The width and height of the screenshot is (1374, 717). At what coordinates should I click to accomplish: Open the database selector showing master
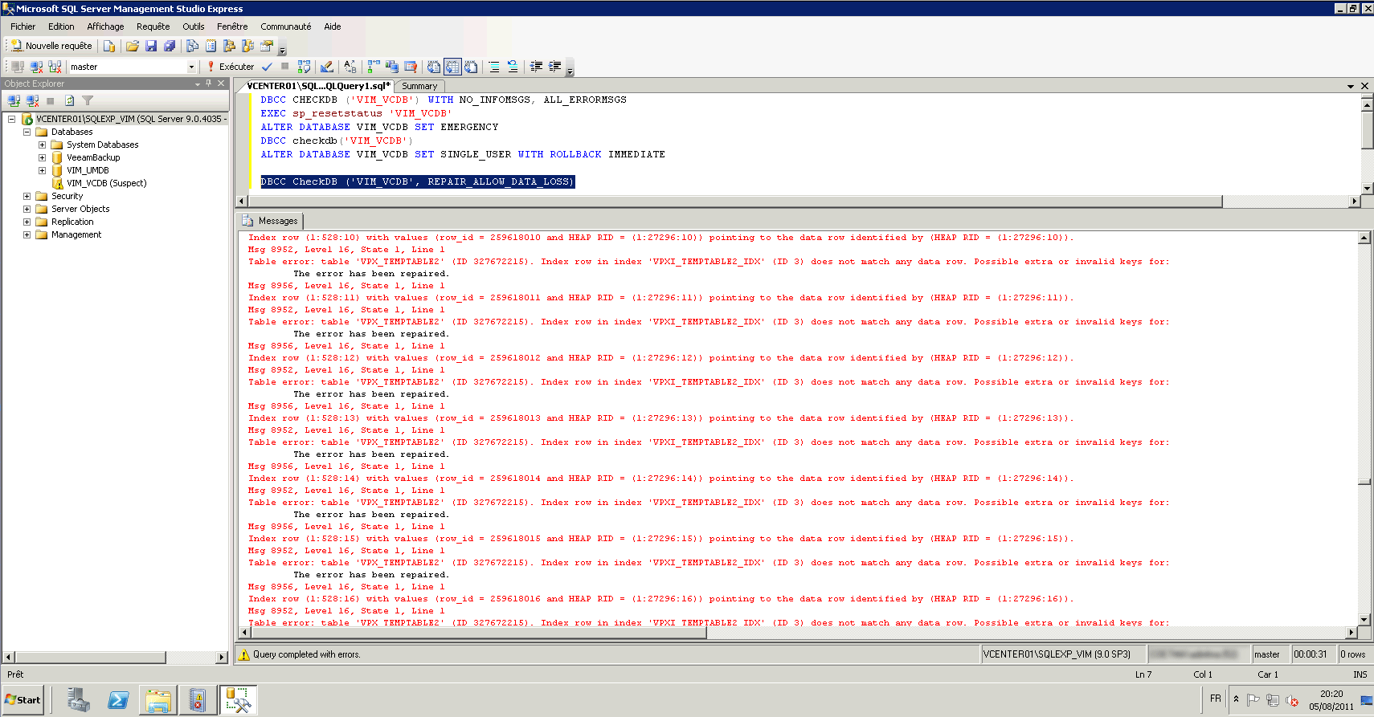(133, 67)
